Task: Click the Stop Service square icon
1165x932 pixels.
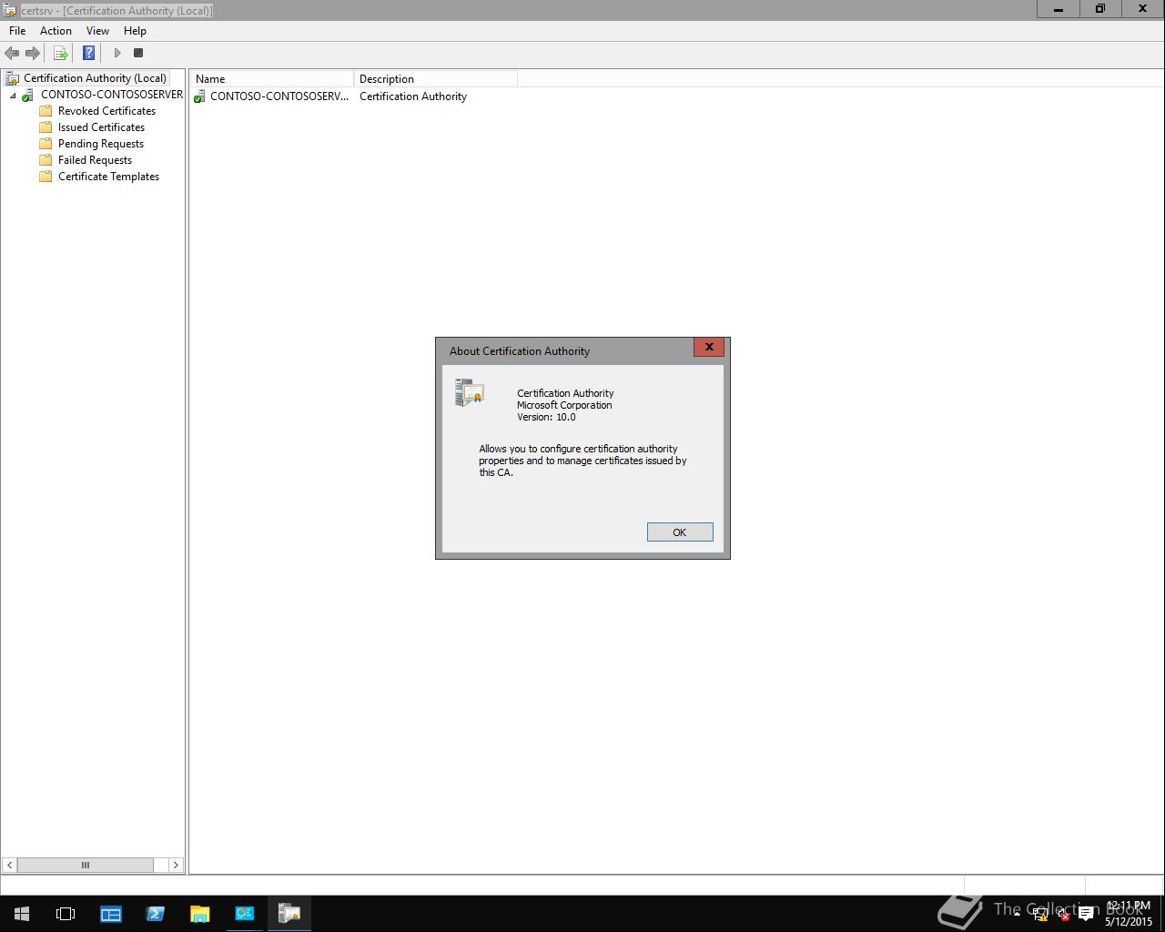Action: [x=138, y=53]
